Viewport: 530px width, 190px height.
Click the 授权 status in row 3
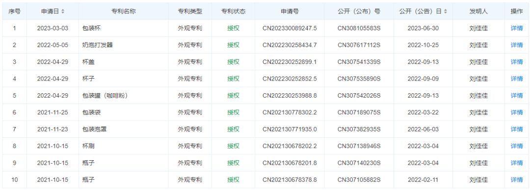click(x=233, y=62)
